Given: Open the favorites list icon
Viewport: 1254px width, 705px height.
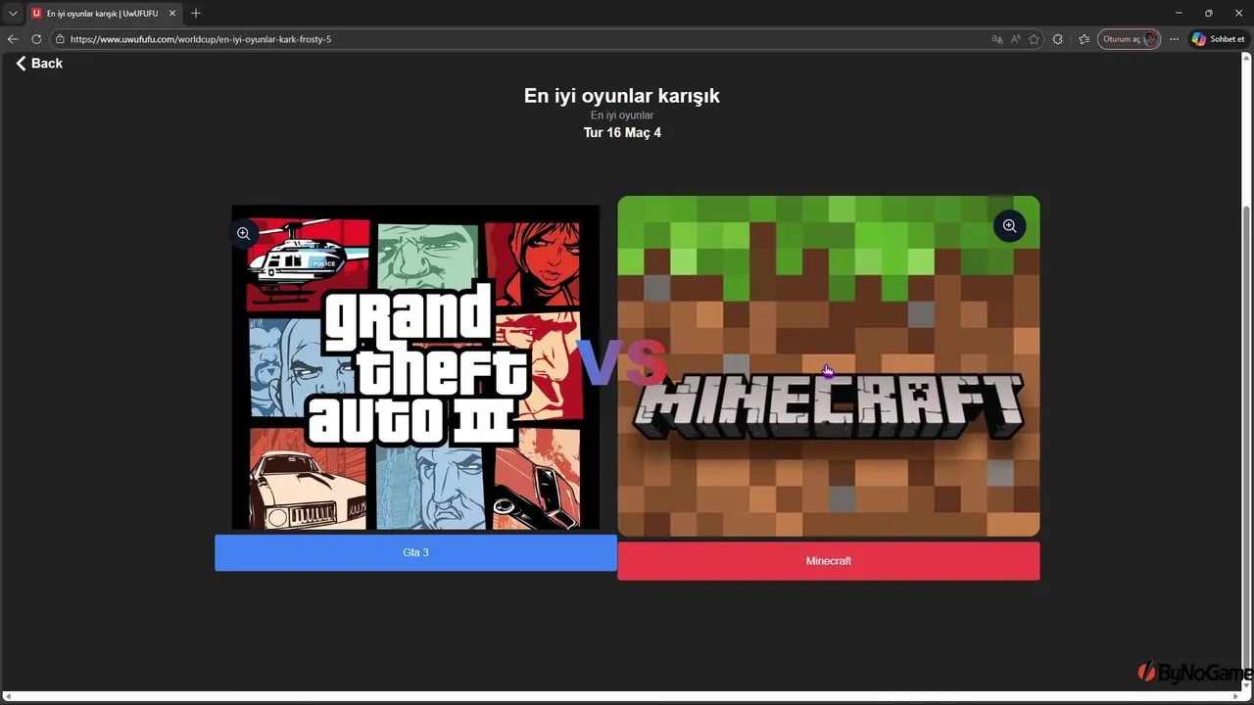Looking at the screenshot, I should point(1084,39).
